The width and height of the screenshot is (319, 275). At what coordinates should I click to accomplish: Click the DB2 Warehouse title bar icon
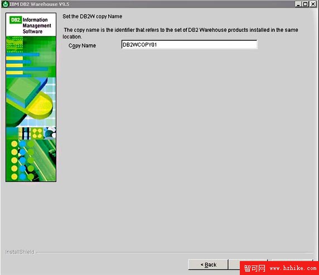pos(5,4)
